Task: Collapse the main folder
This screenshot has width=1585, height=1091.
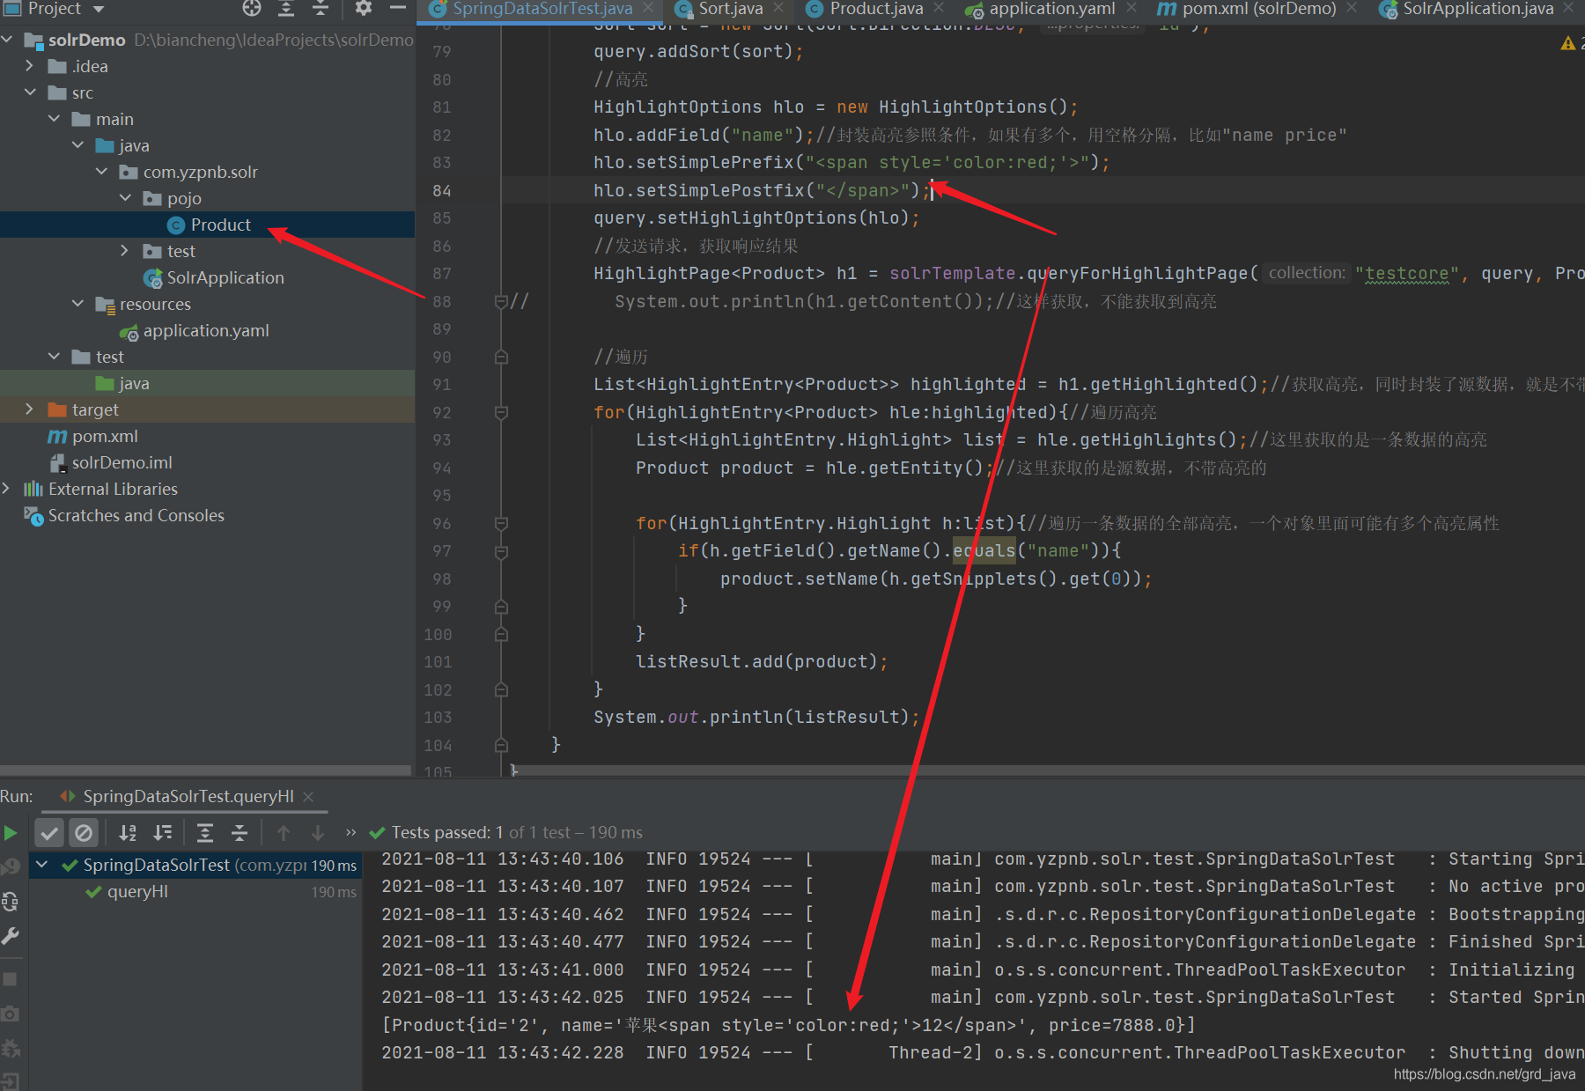Action: click(x=54, y=119)
